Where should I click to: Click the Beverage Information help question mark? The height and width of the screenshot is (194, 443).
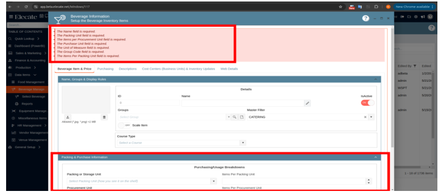[x=365, y=18]
